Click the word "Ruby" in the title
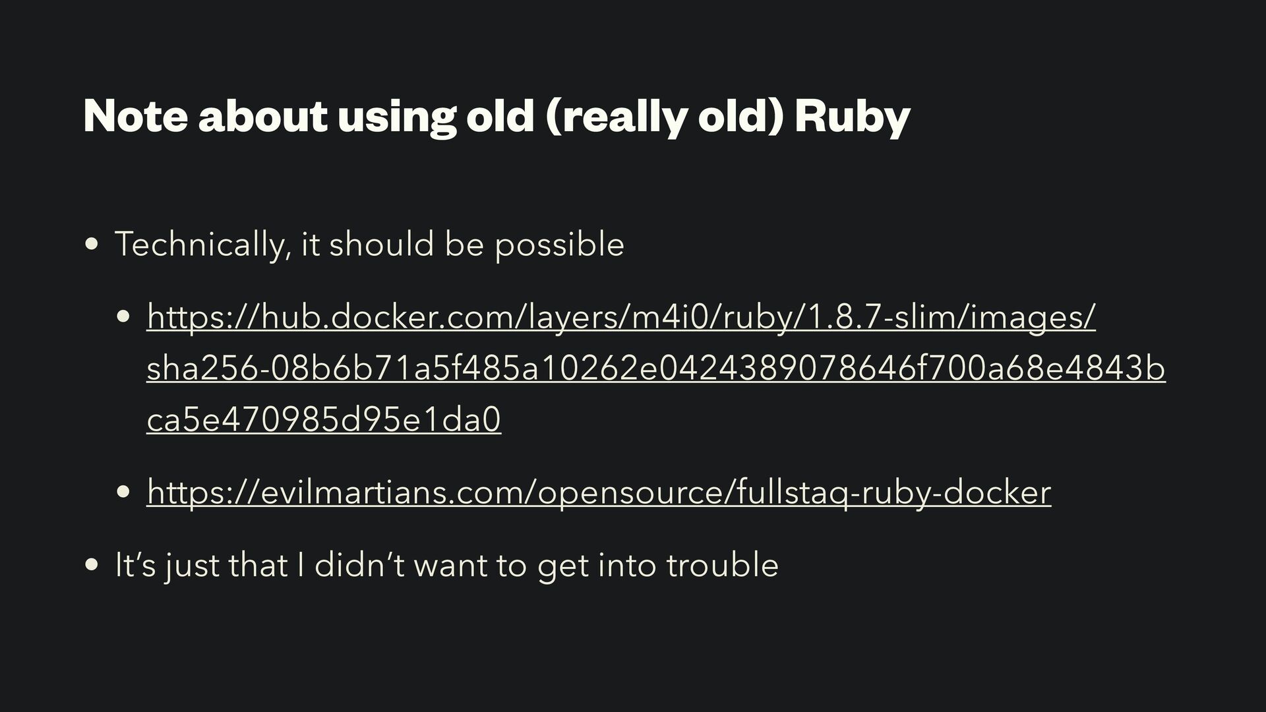Image resolution: width=1266 pixels, height=712 pixels. point(852,116)
